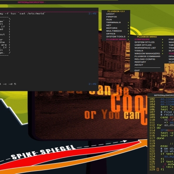Click line 125 'fi' in the editor
Image resolution: width=174 pixels, height=174 pixels.
(x=162, y=159)
